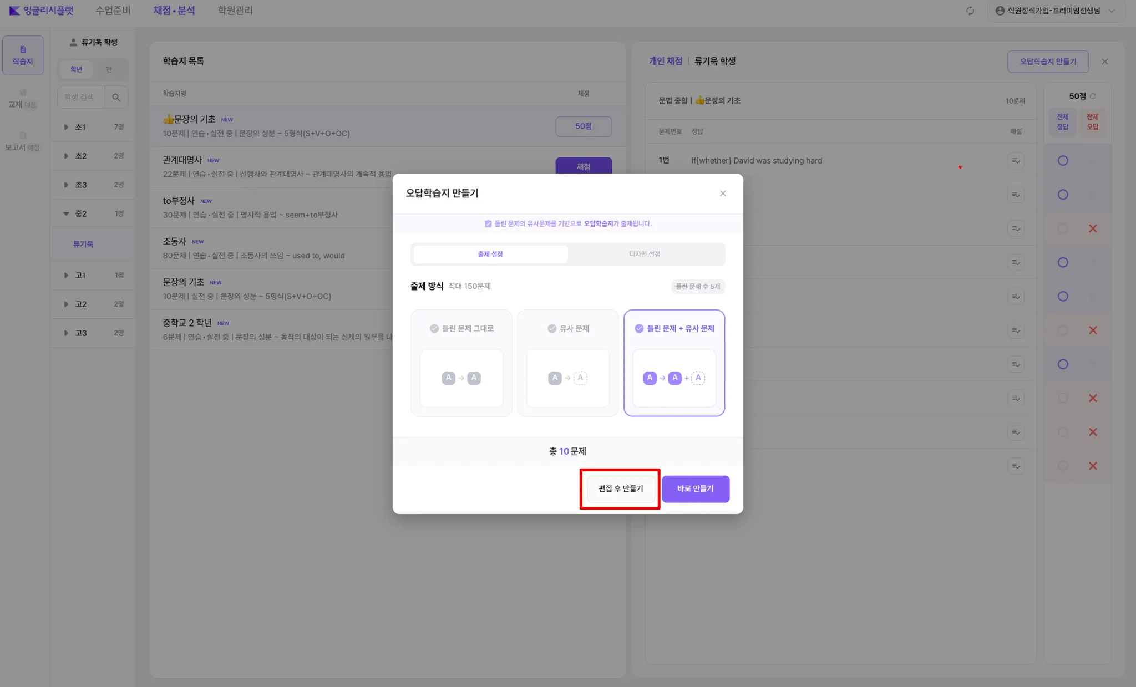The image size is (1136, 687).
Task: Switch to 디자인 설정 tab
Action: coord(645,254)
